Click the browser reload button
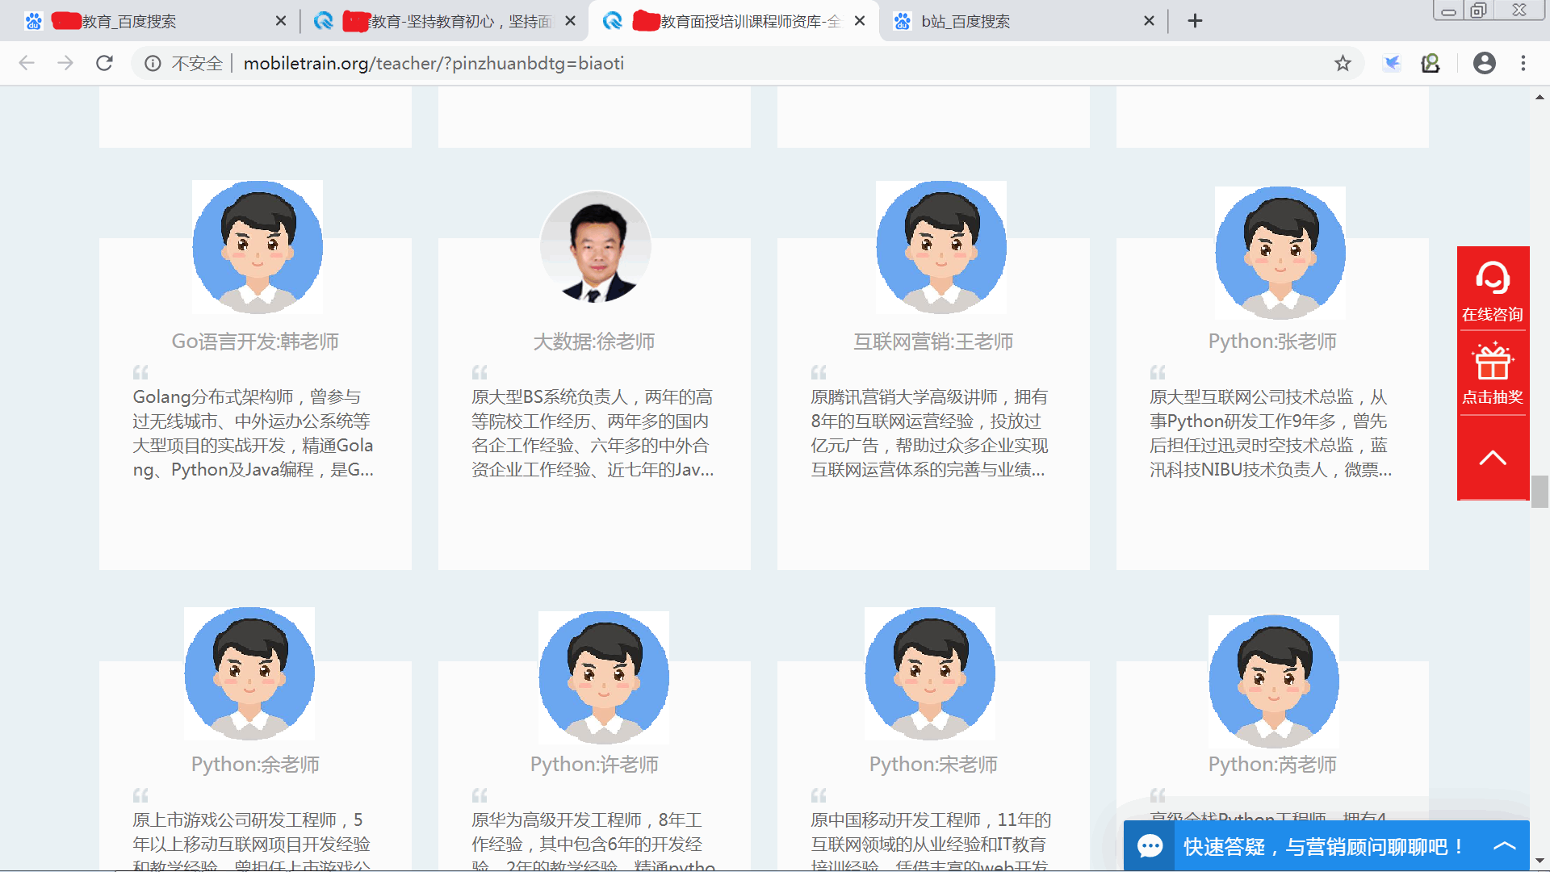This screenshot has width=1550, height=872. pyautogui.click(x=104, y=63)
